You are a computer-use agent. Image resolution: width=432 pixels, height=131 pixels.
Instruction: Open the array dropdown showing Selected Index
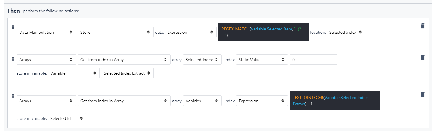tap(202, 60)
